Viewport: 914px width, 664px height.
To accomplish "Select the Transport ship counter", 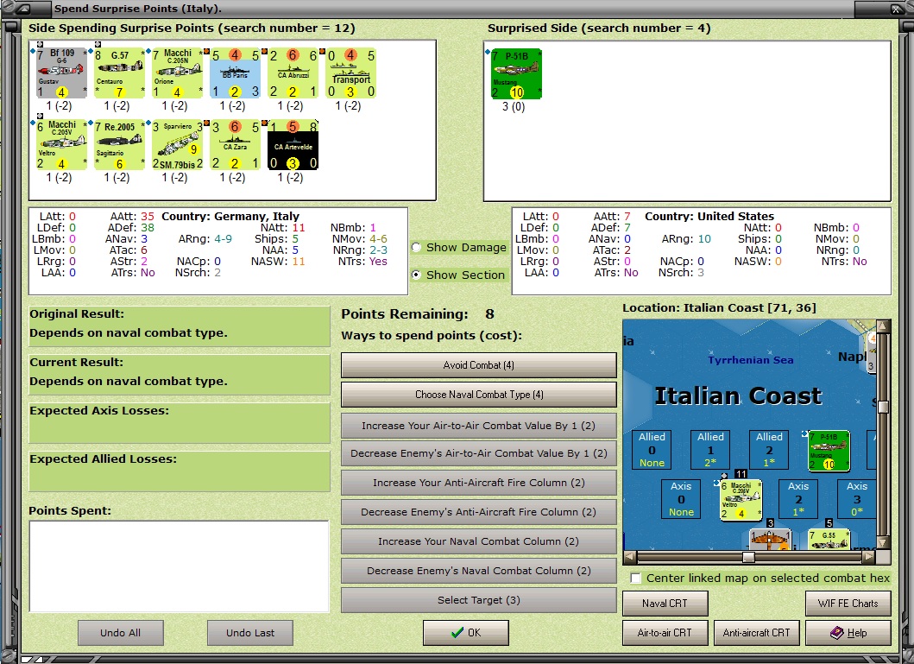I will 351,73.
